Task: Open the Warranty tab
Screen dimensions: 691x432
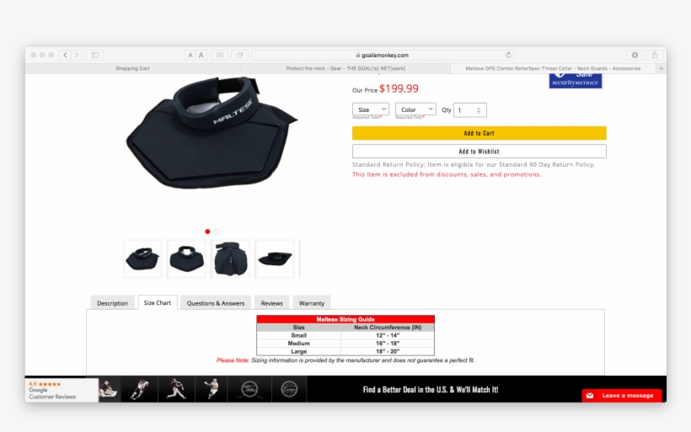Action: coord(312,303)
